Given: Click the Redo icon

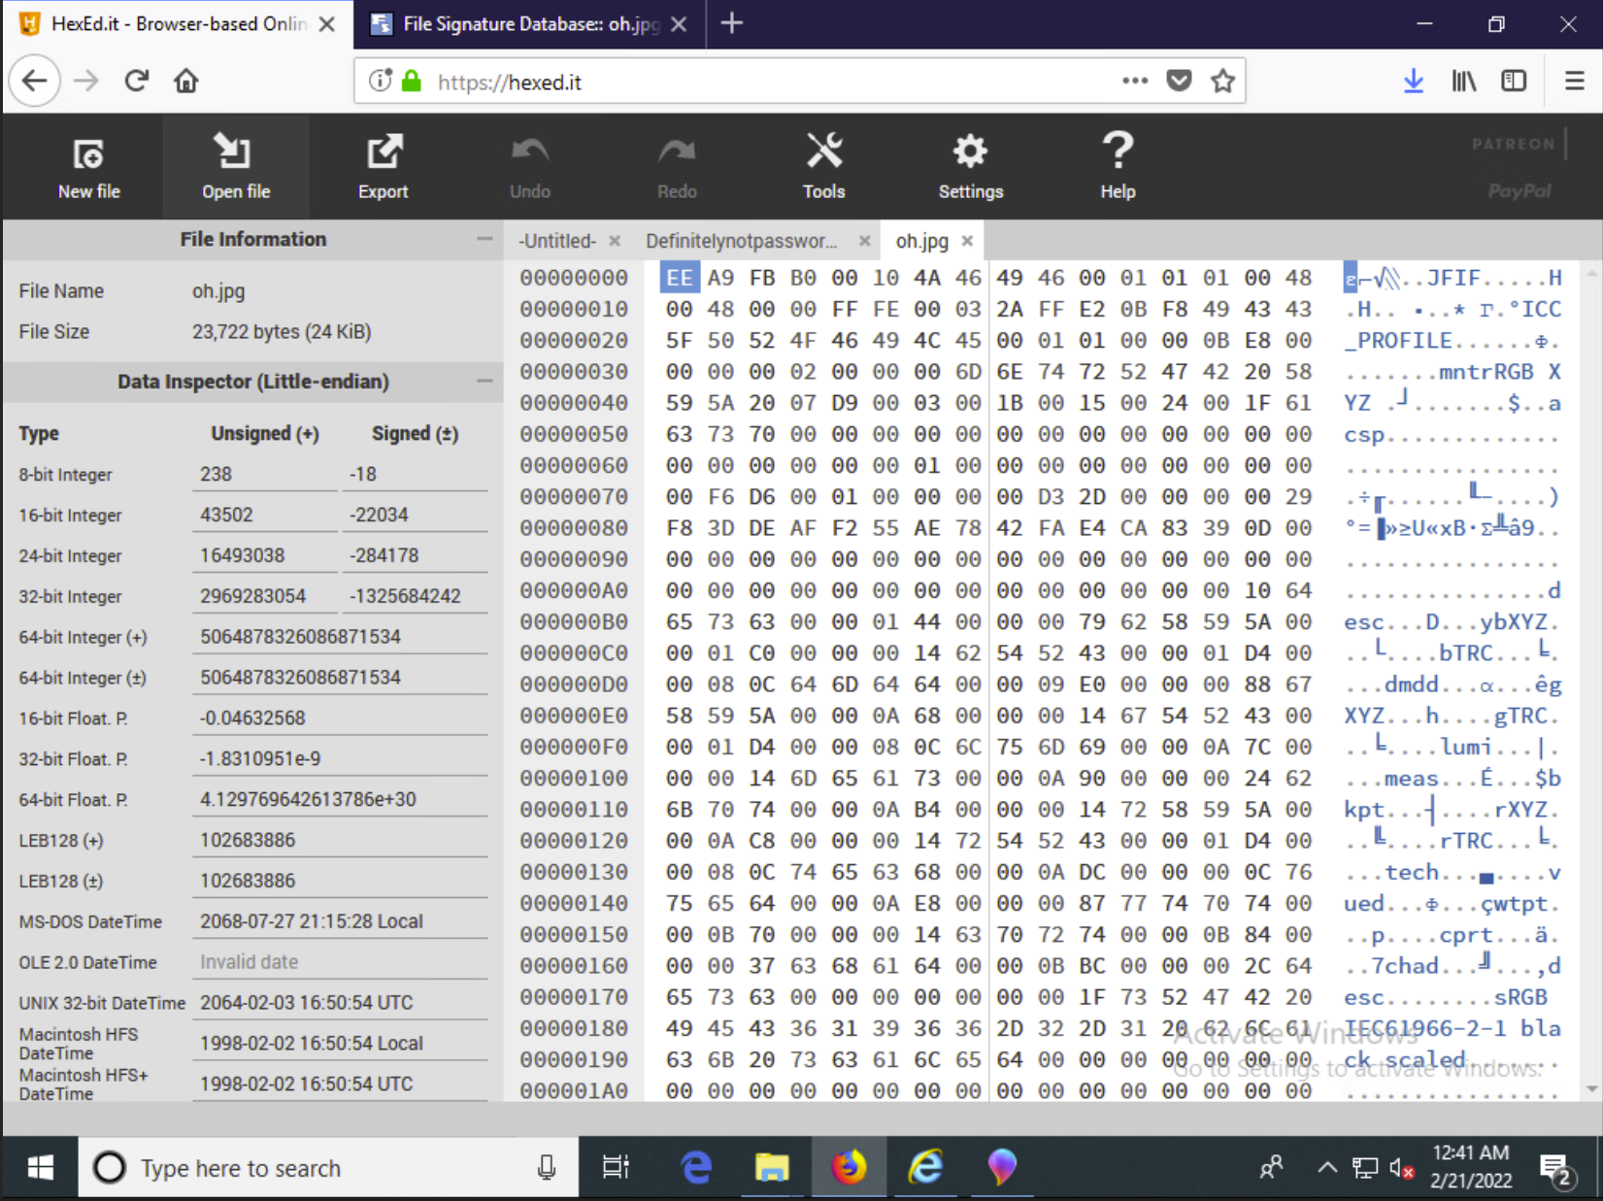Looking at the screenshot, I should [677, 166].
